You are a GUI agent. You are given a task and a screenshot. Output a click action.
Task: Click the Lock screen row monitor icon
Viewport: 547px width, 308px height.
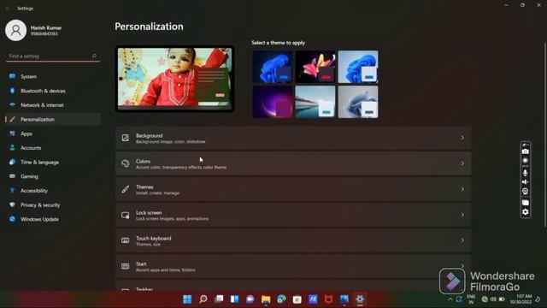(126, 215)
